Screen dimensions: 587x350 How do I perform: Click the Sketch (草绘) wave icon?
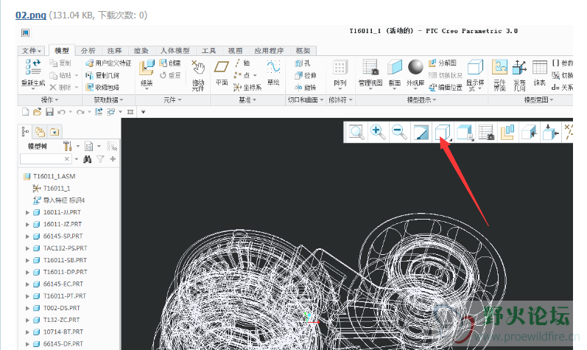click(x=273, y=67)
